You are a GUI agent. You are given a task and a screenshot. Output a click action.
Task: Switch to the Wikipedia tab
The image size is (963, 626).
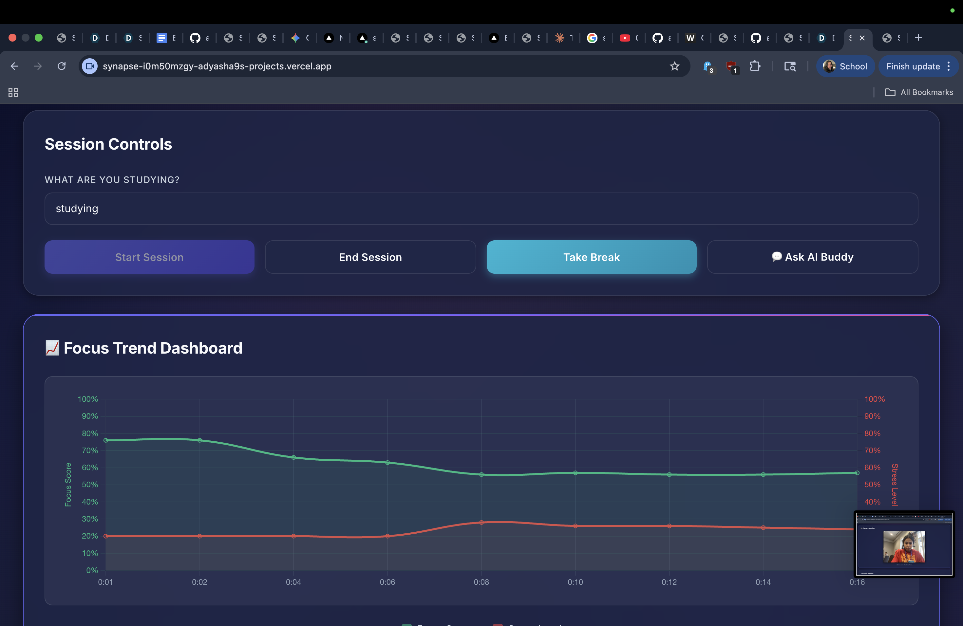690,38
